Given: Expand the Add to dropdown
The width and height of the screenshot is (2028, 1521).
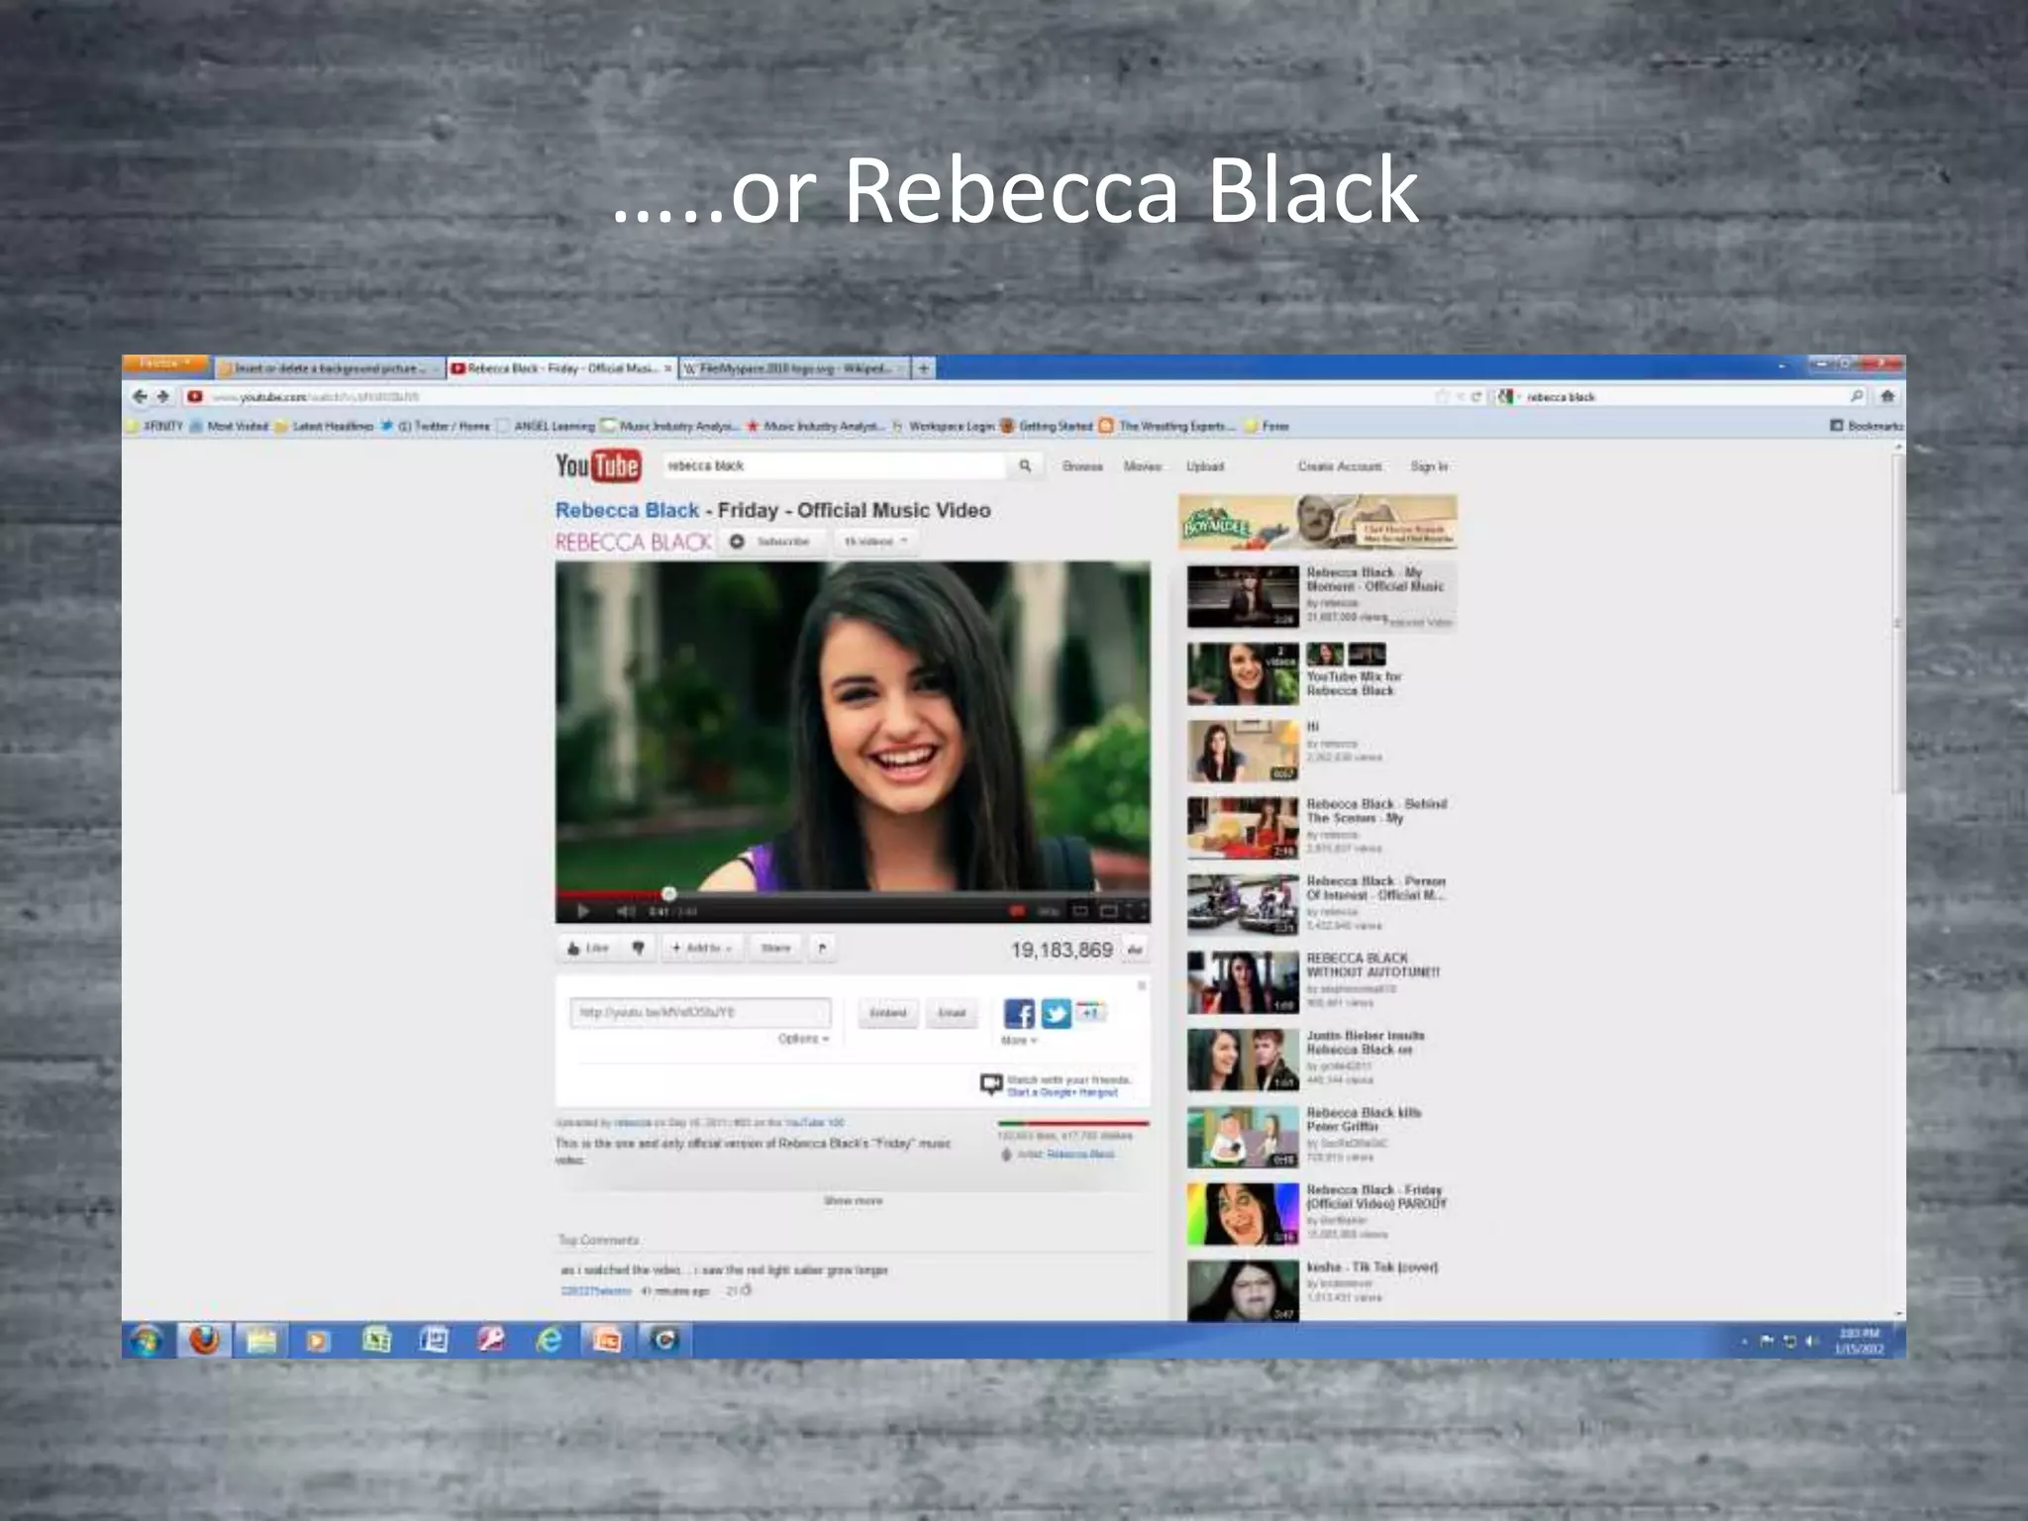Looking at the screenshot, I should click(x=702, y=949).
